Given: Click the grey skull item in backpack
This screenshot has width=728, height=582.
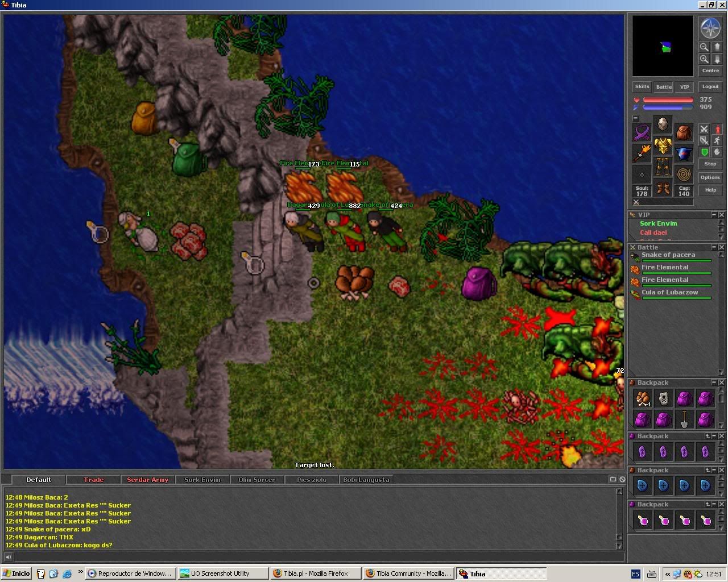Looking at the screenshot, I should point(663,398).
